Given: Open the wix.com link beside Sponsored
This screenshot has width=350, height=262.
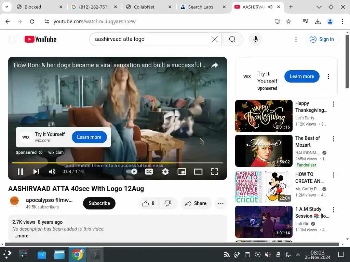Looking at the screenshot, I should pyautogui.click(x=56, y=152).
